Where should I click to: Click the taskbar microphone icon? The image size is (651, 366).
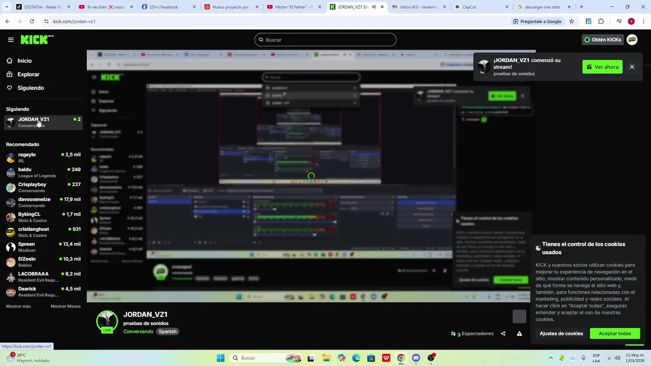click(583, 358)
